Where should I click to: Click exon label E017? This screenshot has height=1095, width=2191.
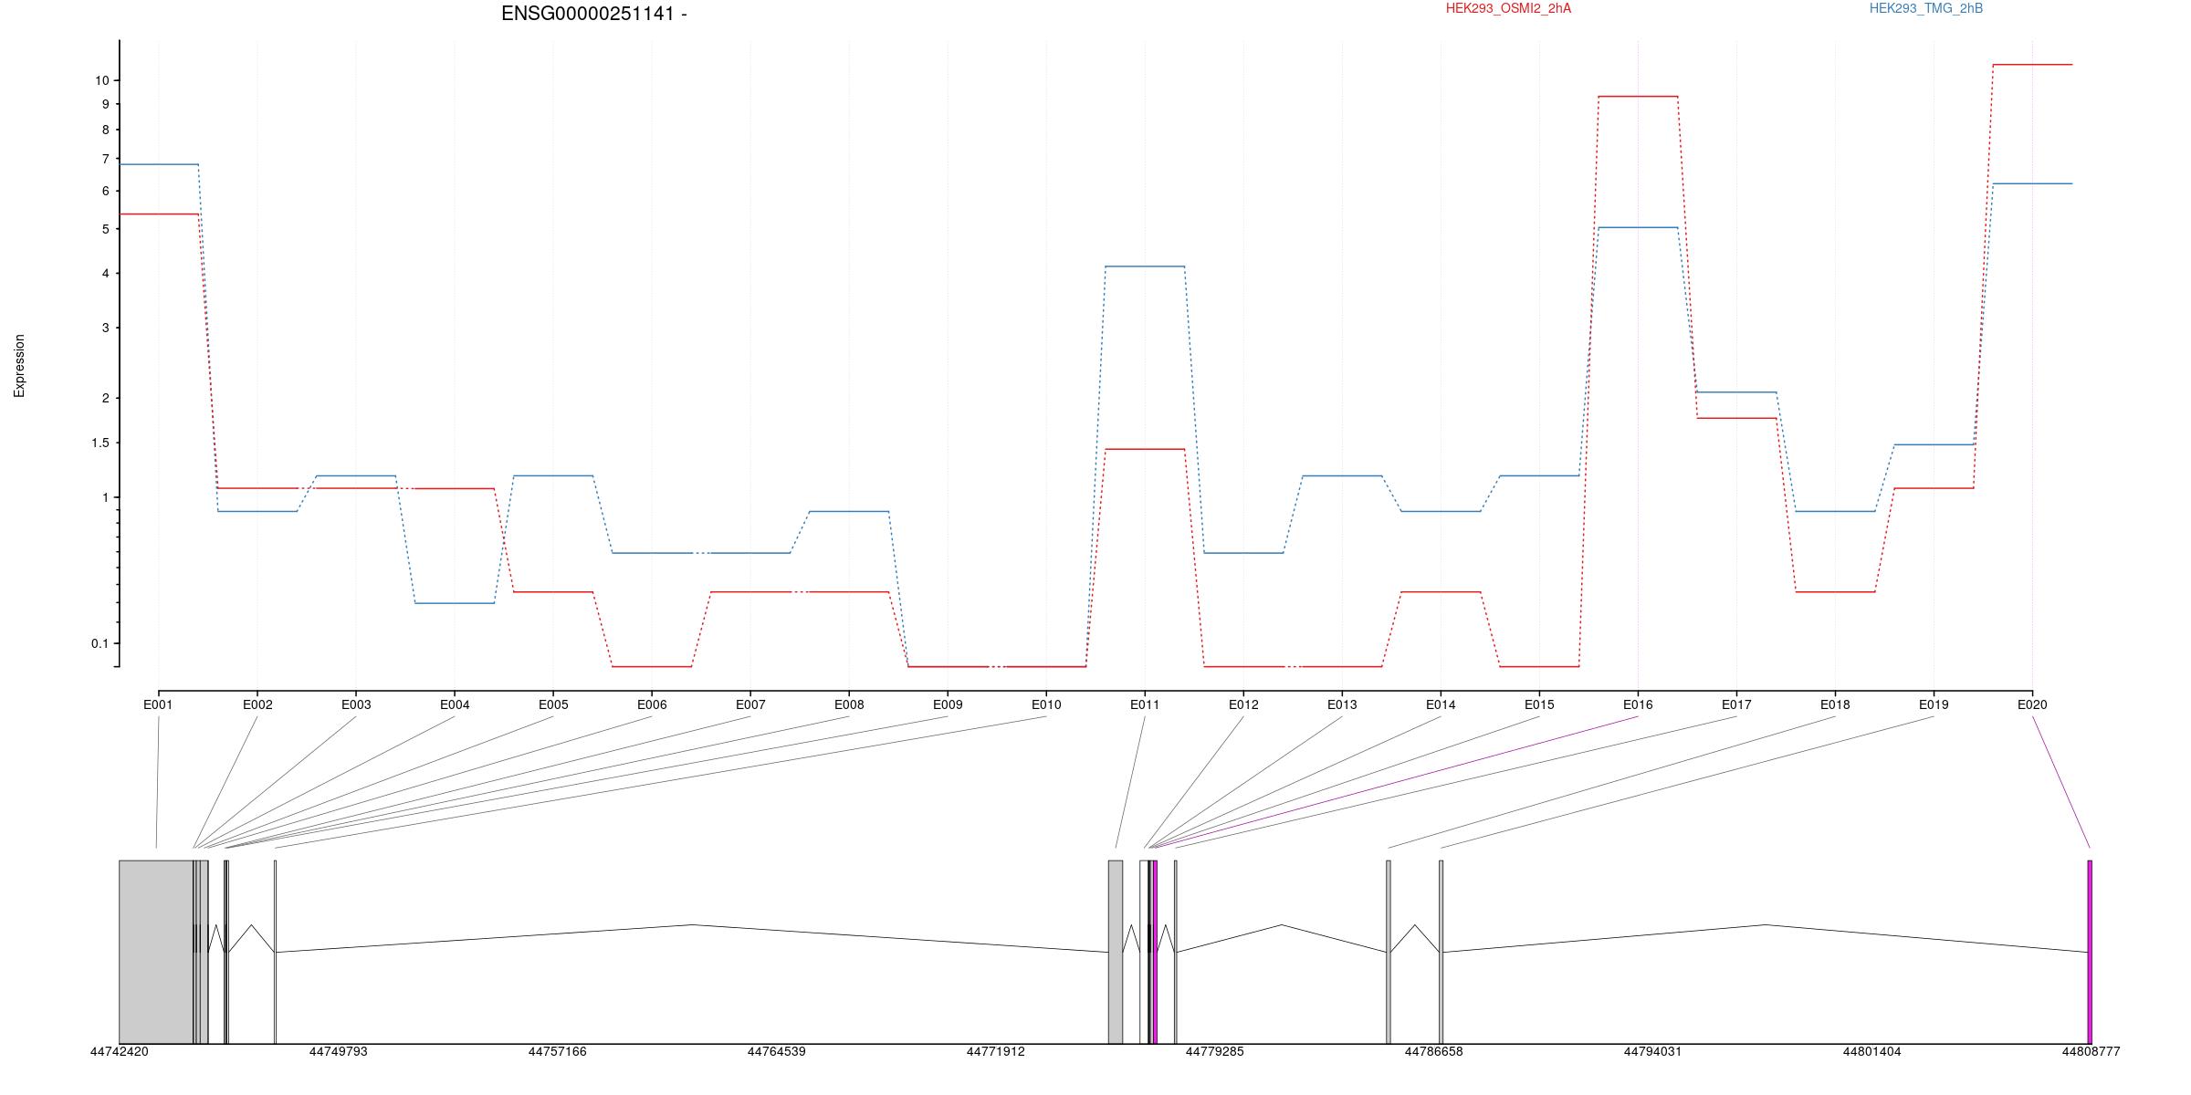click(x=1736, y=704)
